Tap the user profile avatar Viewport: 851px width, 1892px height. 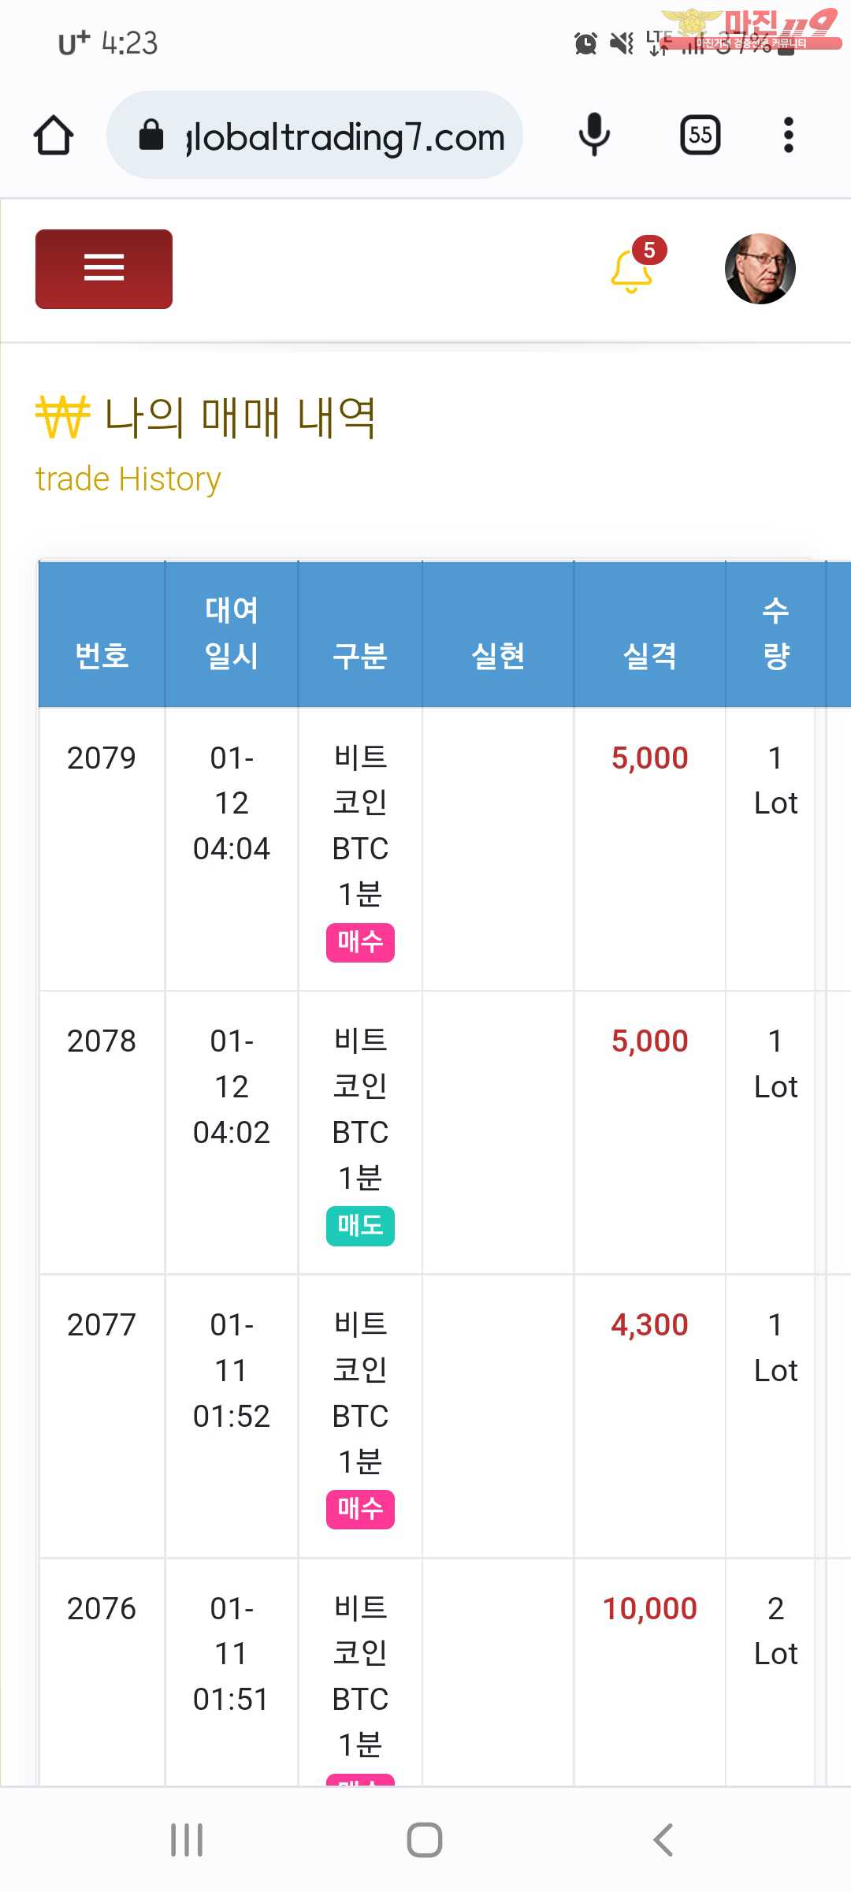(760, 269)
